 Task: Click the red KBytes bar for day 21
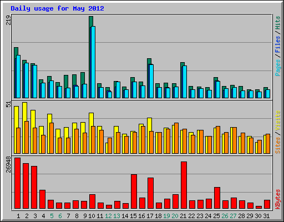[184, 185]
